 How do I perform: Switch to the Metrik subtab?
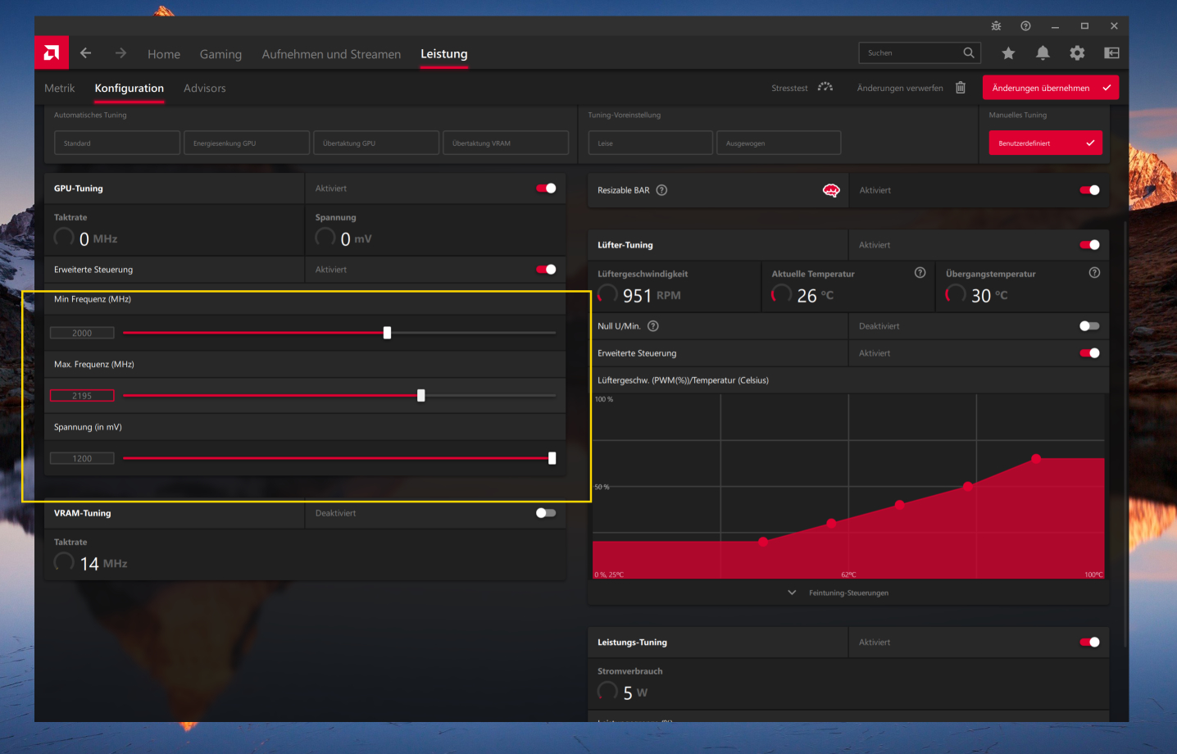(x=60, y=89)
